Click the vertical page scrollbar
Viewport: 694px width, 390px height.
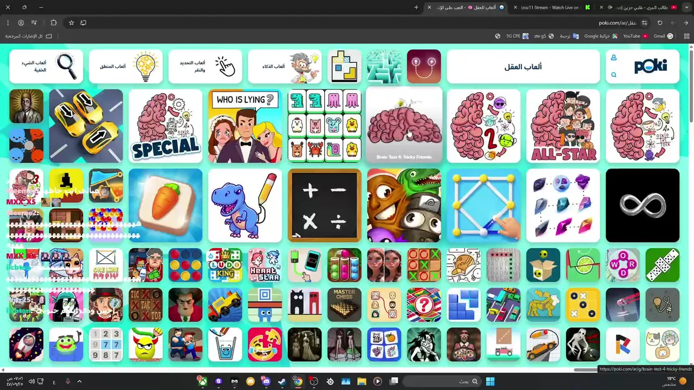(691, 87)
